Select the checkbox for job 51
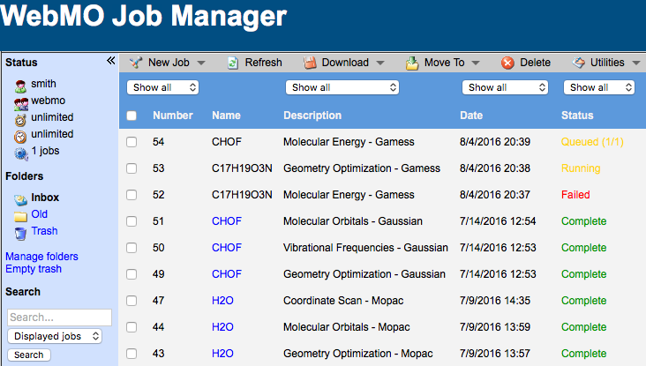This screenshot has width=646, height=366. pos(131,221)
